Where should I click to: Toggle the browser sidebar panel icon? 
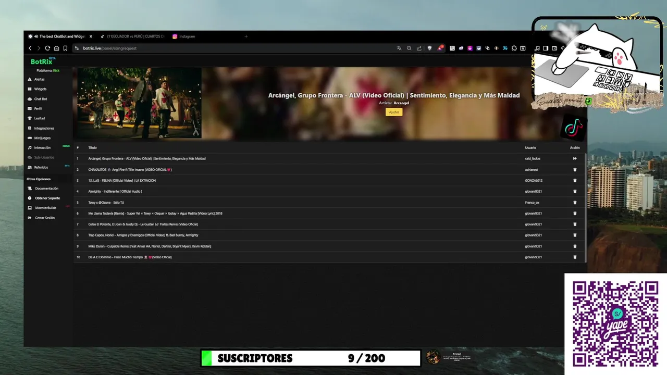click(546, 48)
